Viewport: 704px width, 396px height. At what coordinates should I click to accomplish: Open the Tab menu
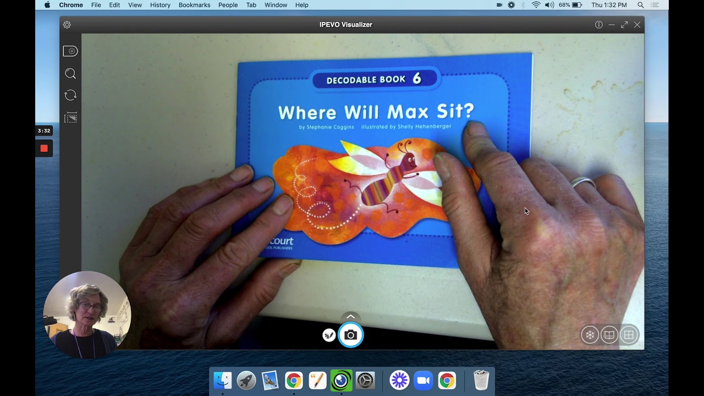point(251,5)
